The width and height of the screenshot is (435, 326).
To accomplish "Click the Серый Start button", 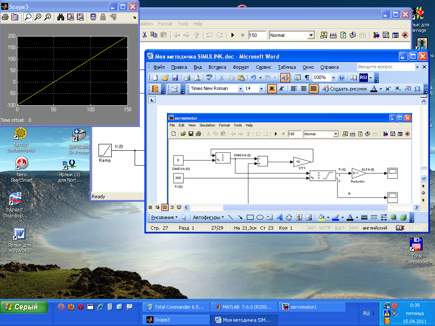I will [24, 307].
